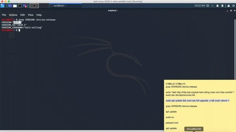This screenshot has height=132, width=236.
Task: Activate the kali@kali terminal taskbar button
Action: pos(66,6)
